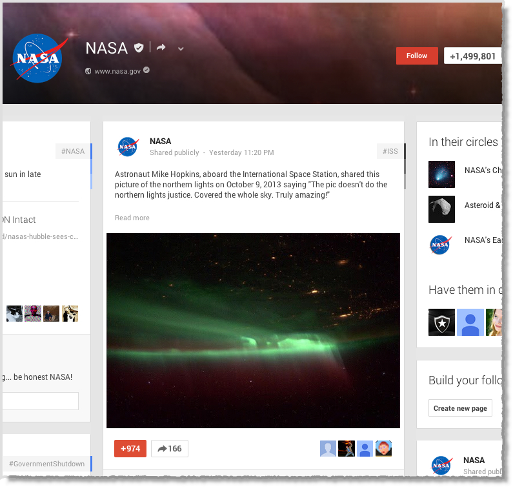Click the cat avatar in left post
513x487 pixels.
[14, 313]
